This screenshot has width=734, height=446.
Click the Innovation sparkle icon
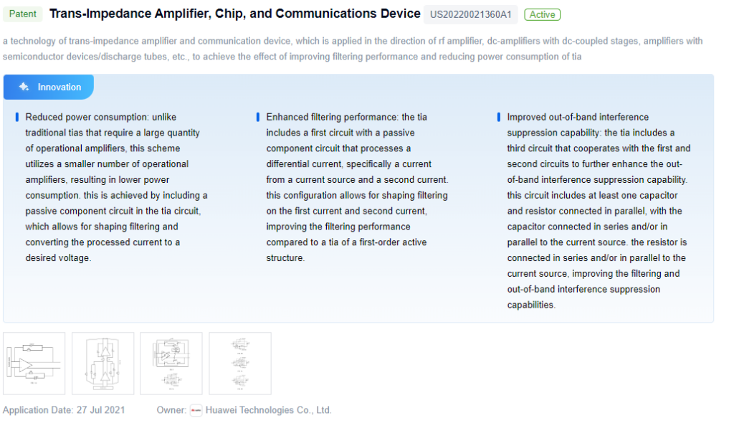tap(24, 87)
